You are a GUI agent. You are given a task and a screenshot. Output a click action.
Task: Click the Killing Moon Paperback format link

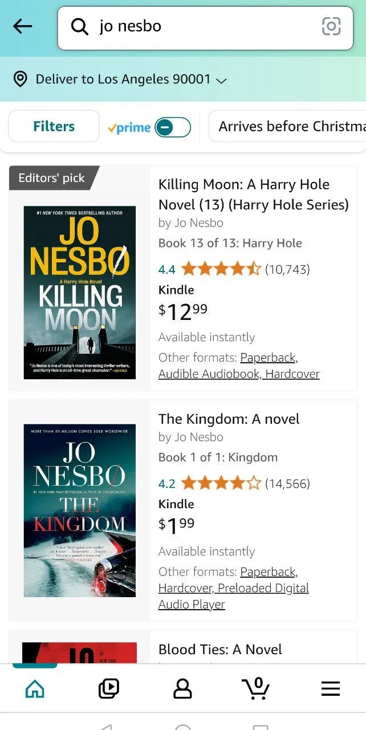click(269, 358)
